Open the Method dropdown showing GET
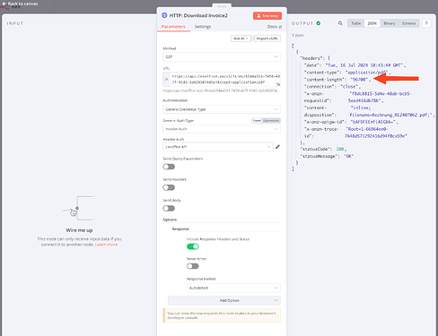 (x=222, y=56)
